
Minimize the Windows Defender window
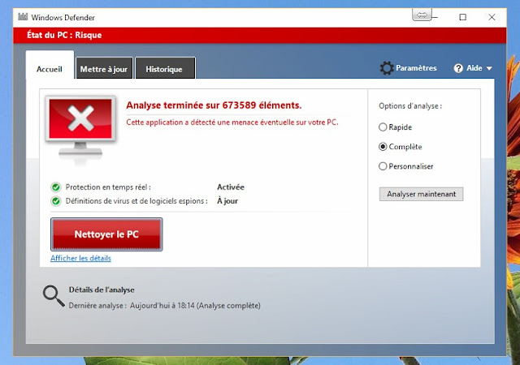click(x=435, y=17)
